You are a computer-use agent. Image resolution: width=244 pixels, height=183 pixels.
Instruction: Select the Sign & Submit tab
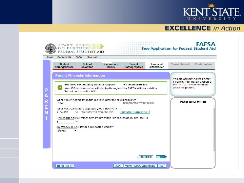tap(180, 64)
